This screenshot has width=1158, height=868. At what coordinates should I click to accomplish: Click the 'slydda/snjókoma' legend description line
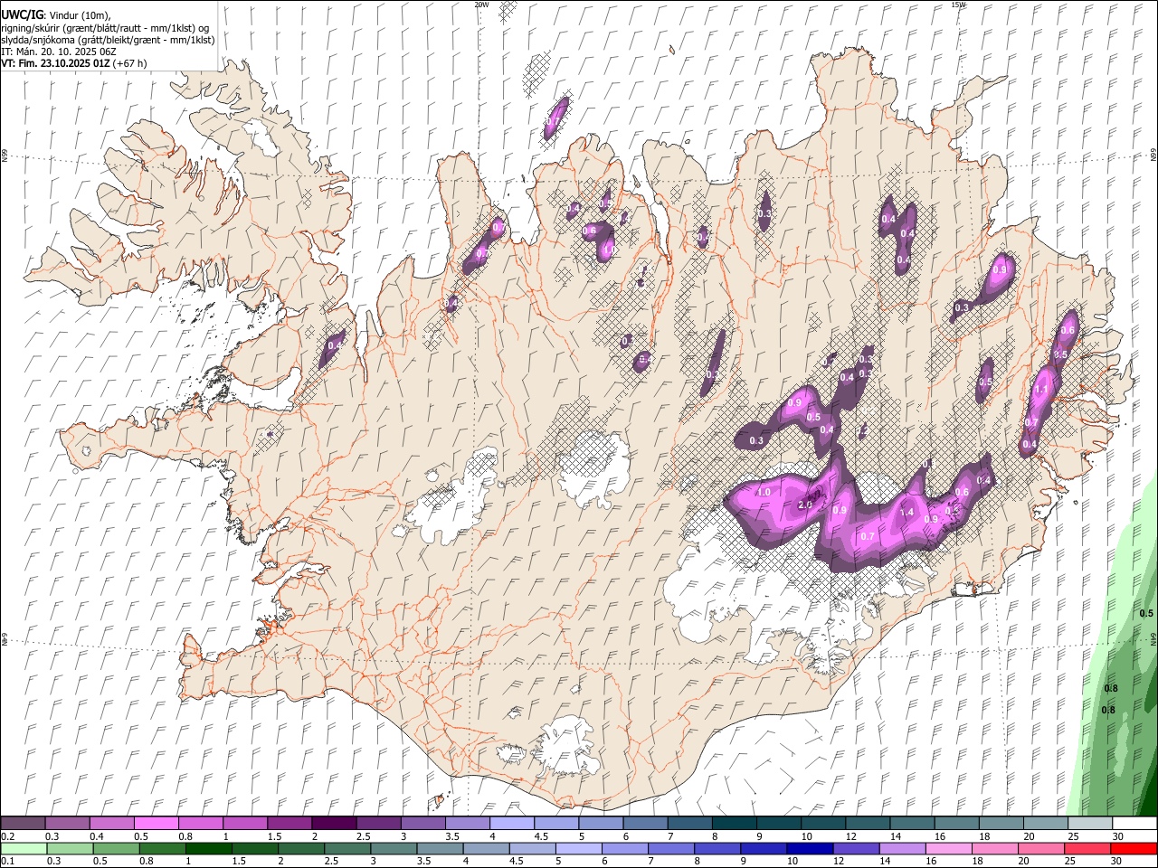(x=108, y=40)
